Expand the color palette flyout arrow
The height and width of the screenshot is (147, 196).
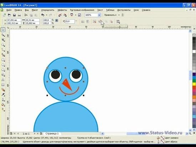pyautogui.click(x=194, y=29)
